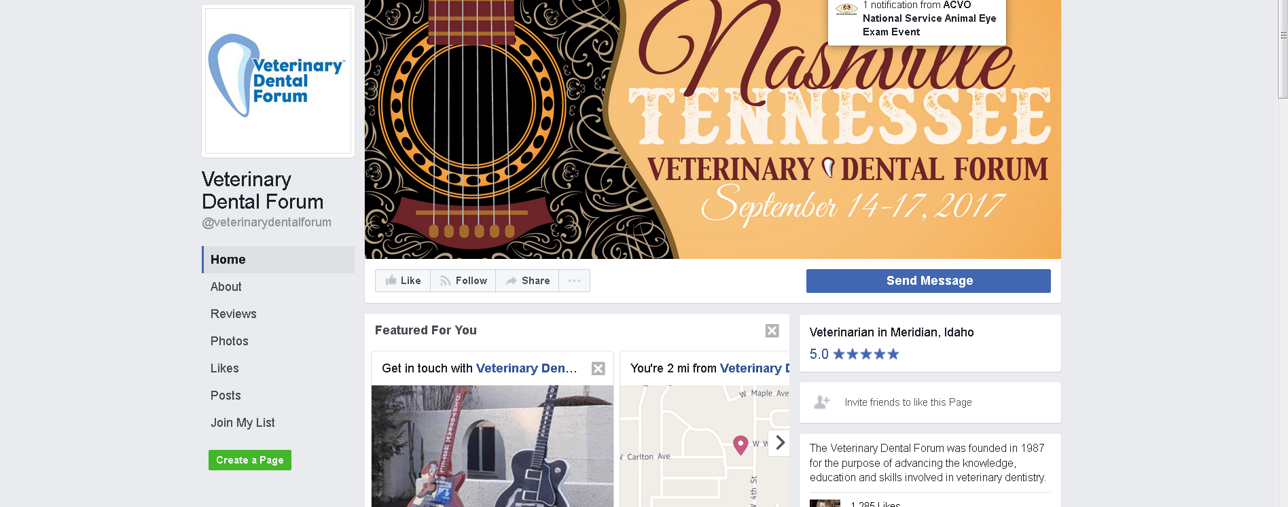
Task: Click the green Create a Page button
Action: click(x=250, y=460)
